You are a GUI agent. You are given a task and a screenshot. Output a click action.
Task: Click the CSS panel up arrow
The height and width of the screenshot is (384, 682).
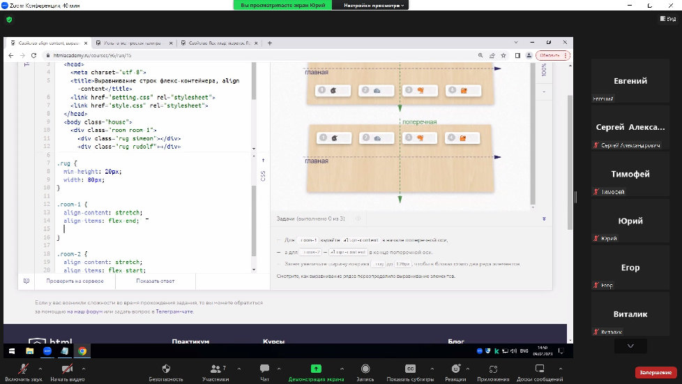[x=263, y=161]
